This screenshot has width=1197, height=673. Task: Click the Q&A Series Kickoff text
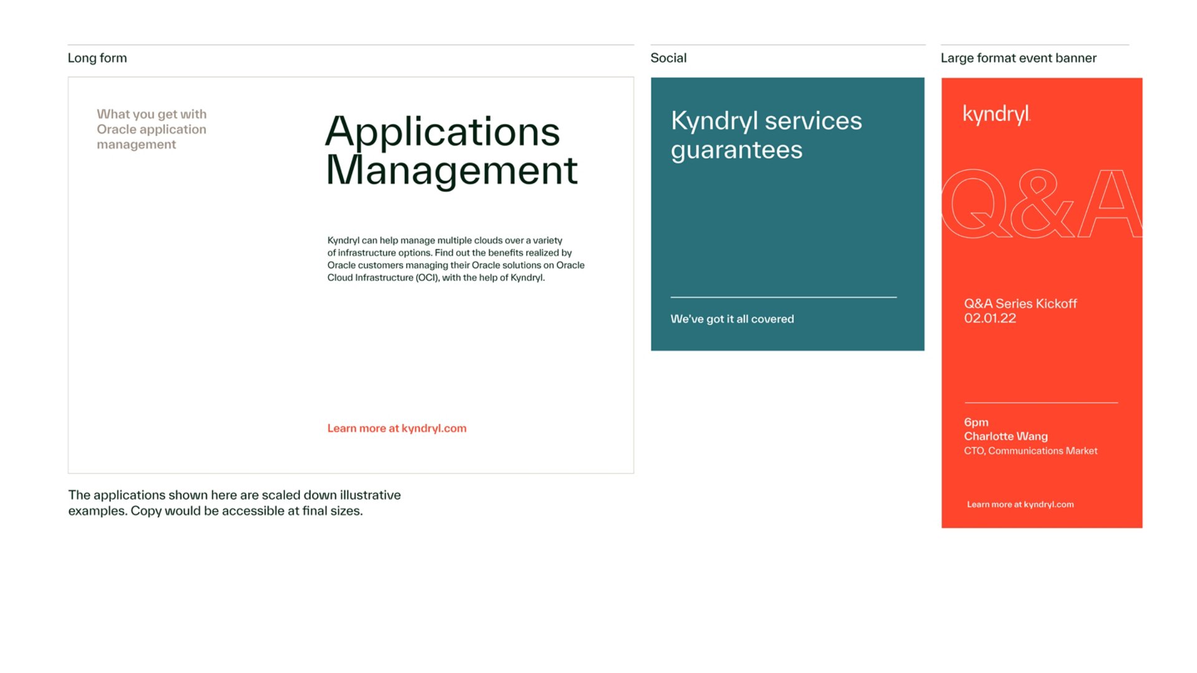[x=1020, y=303]
